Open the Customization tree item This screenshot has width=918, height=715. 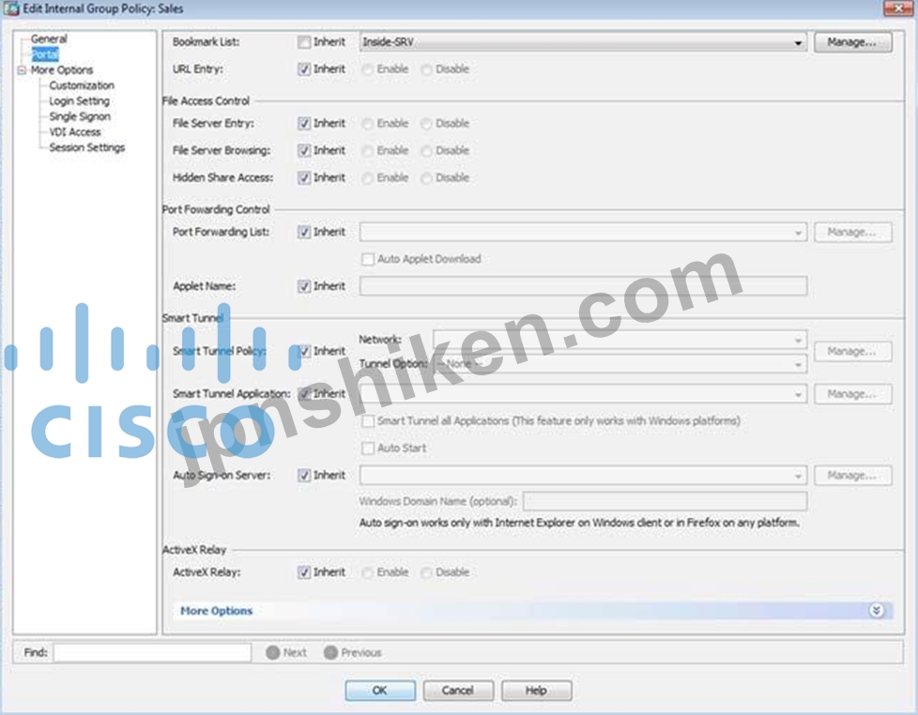click(x=82, y=85)
